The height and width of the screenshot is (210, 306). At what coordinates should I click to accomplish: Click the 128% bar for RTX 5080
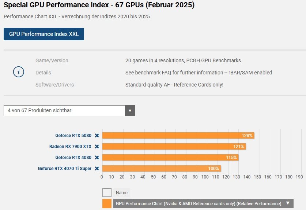tap(178, 136)
